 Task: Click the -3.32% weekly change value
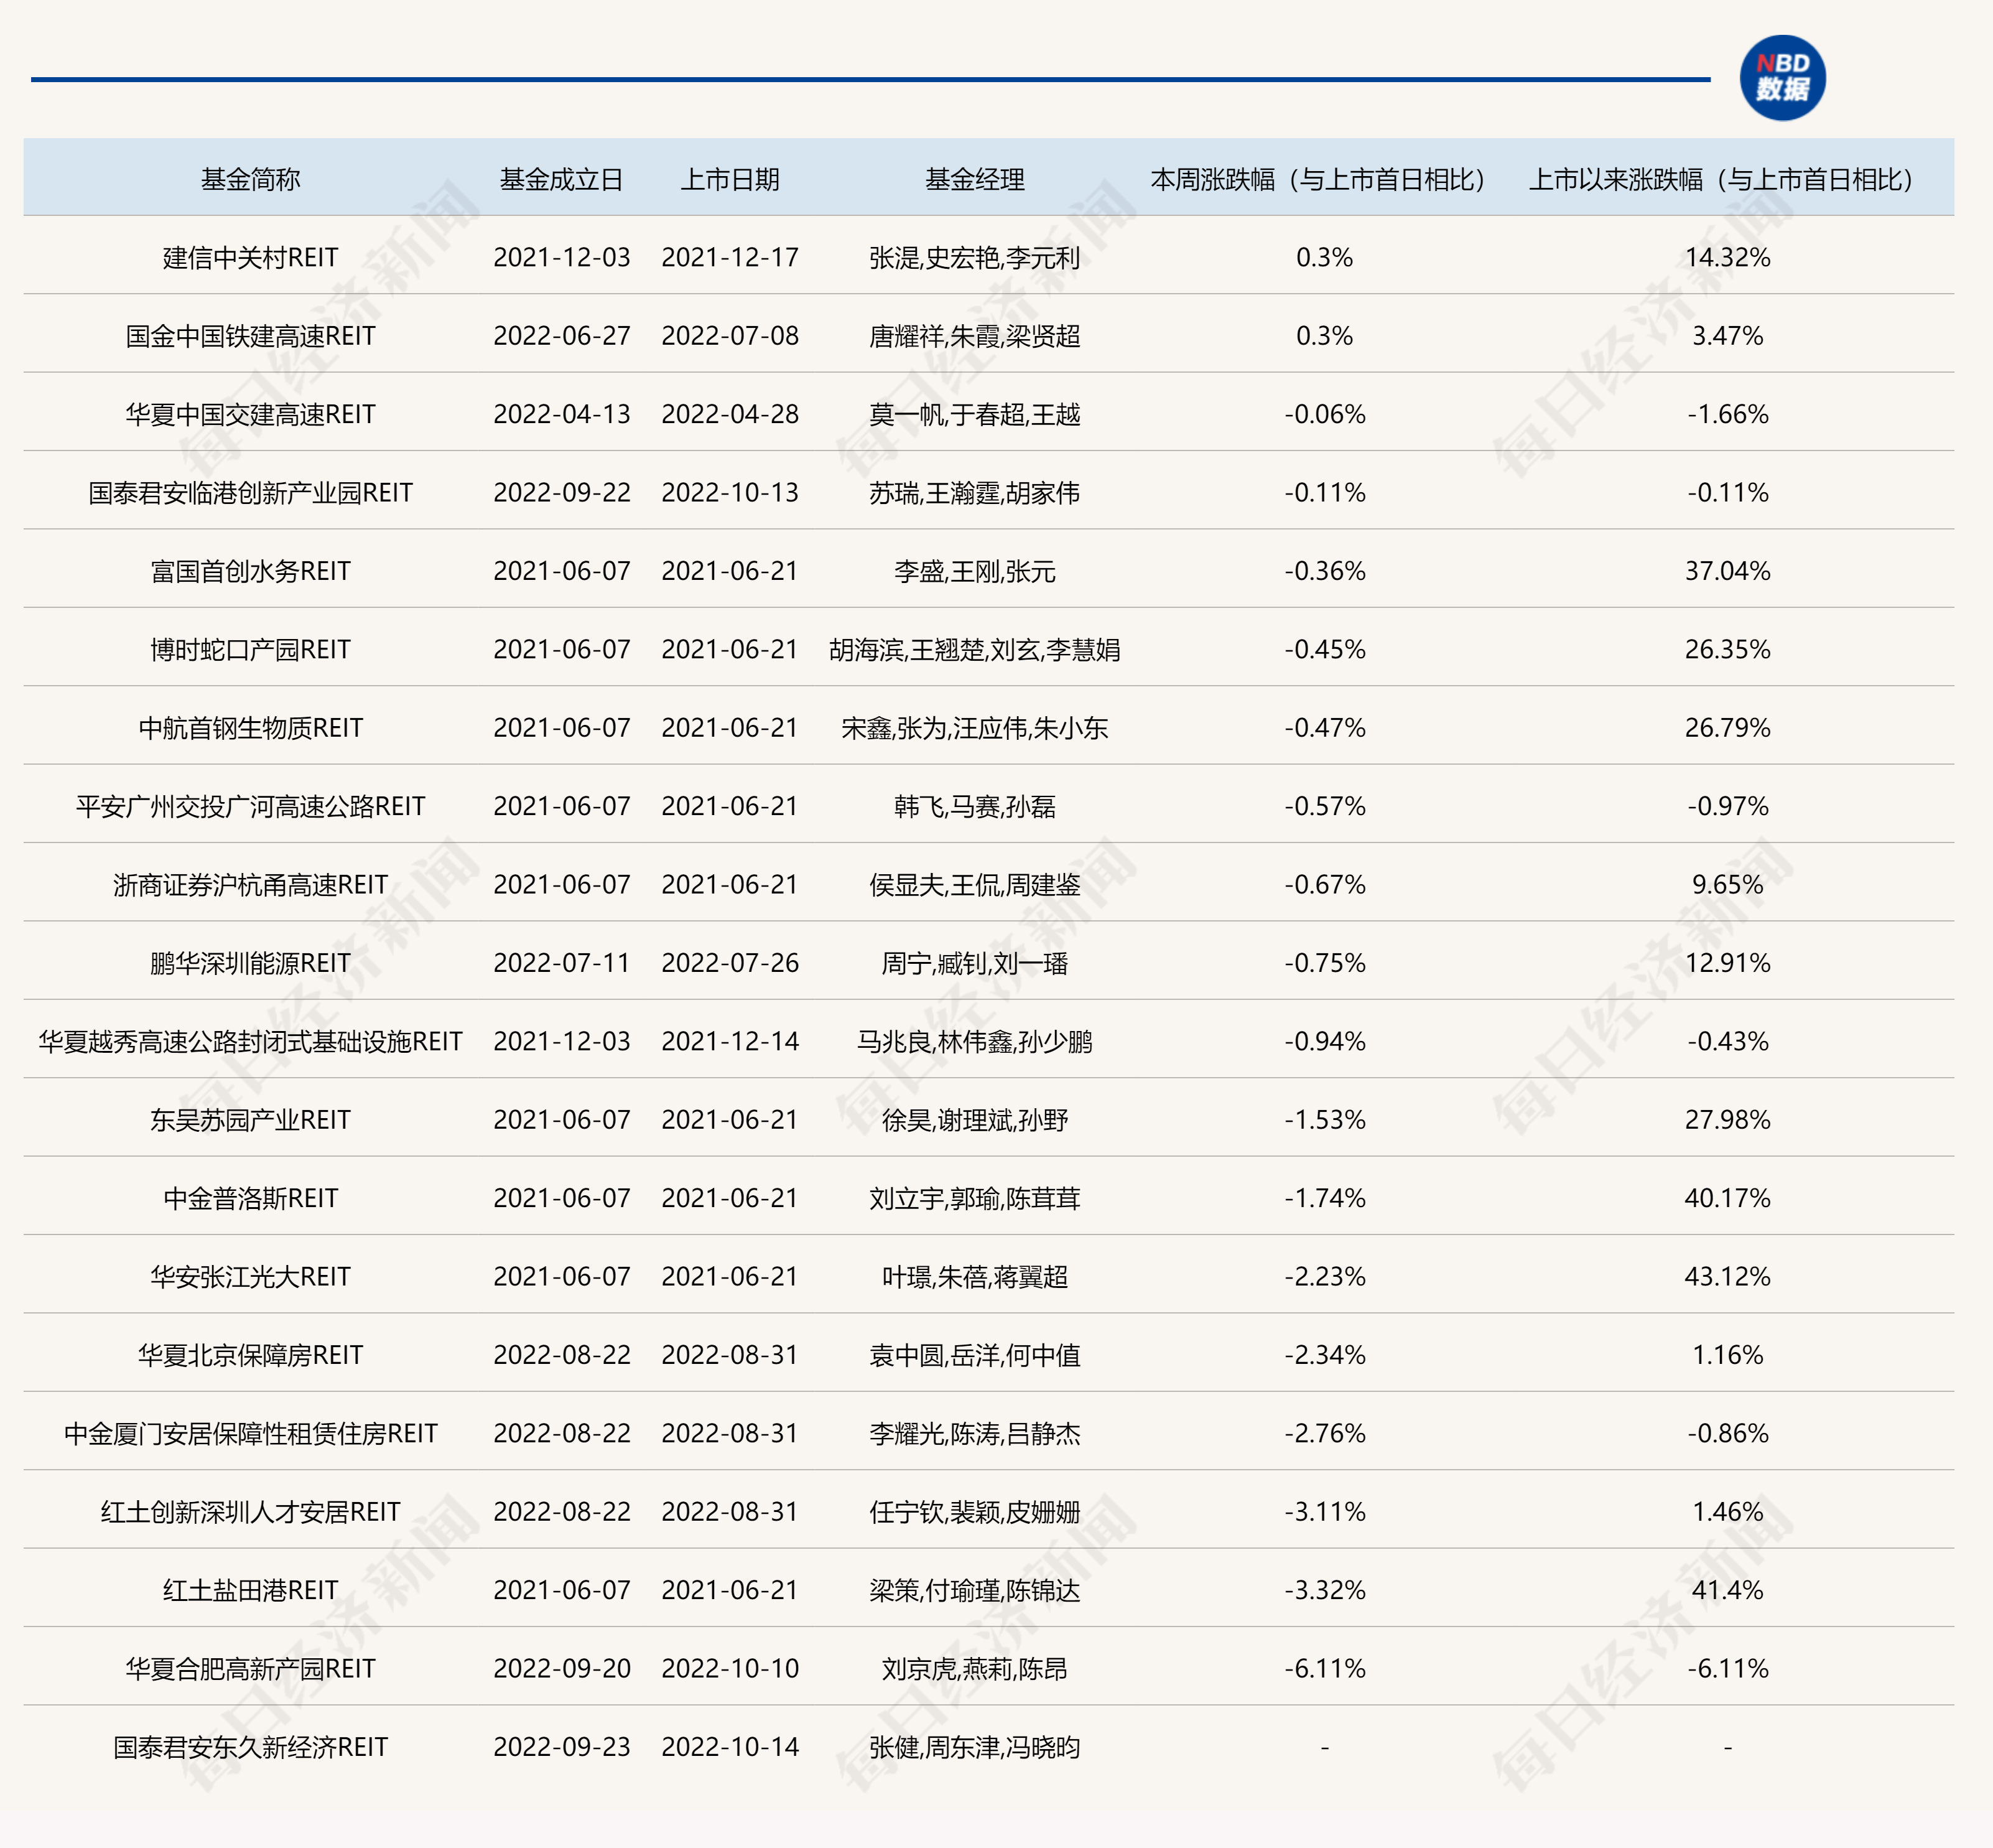point(1324,1590)
